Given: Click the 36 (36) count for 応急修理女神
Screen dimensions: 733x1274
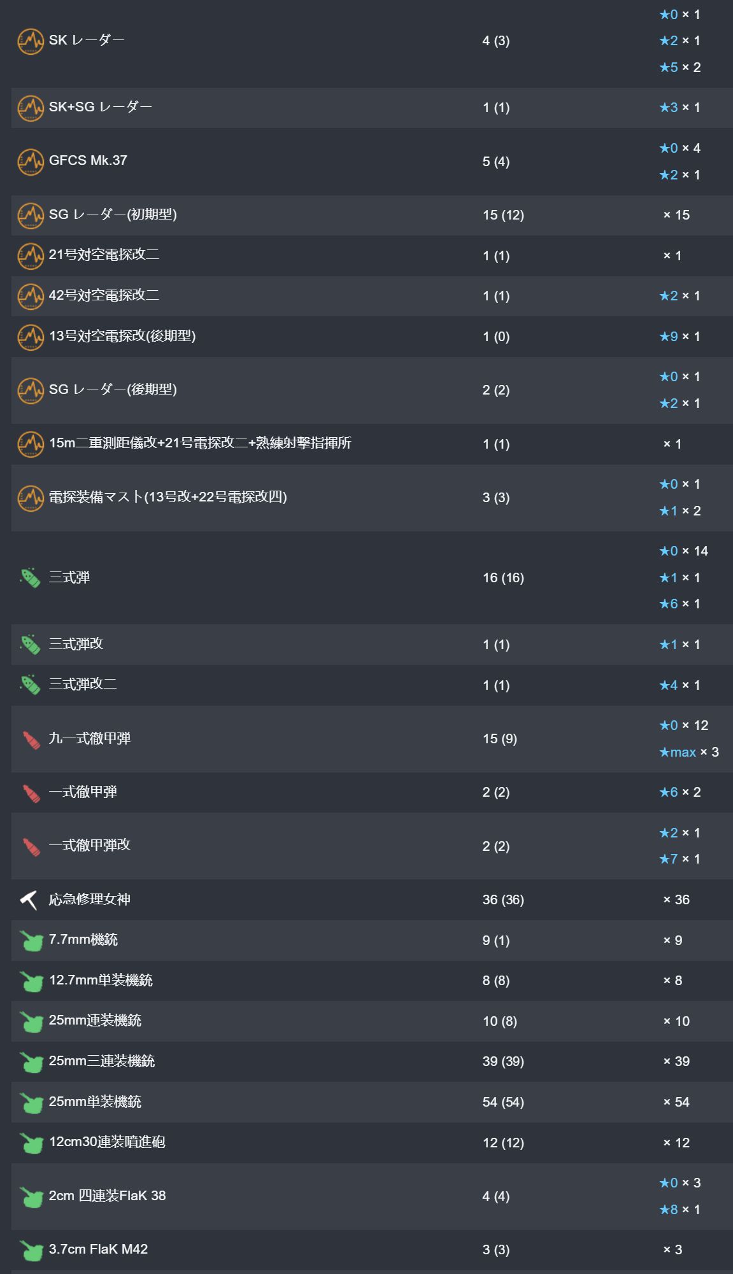Looking at the screenshot, I should coord(503,900).
